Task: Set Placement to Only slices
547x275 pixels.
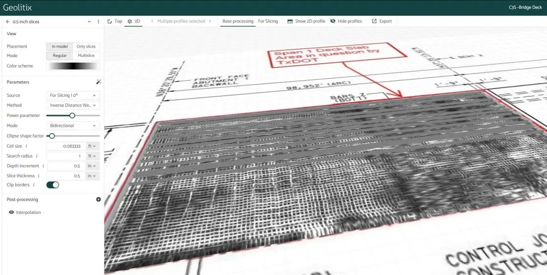Action: pyautogui.click(x=86, y=46)
